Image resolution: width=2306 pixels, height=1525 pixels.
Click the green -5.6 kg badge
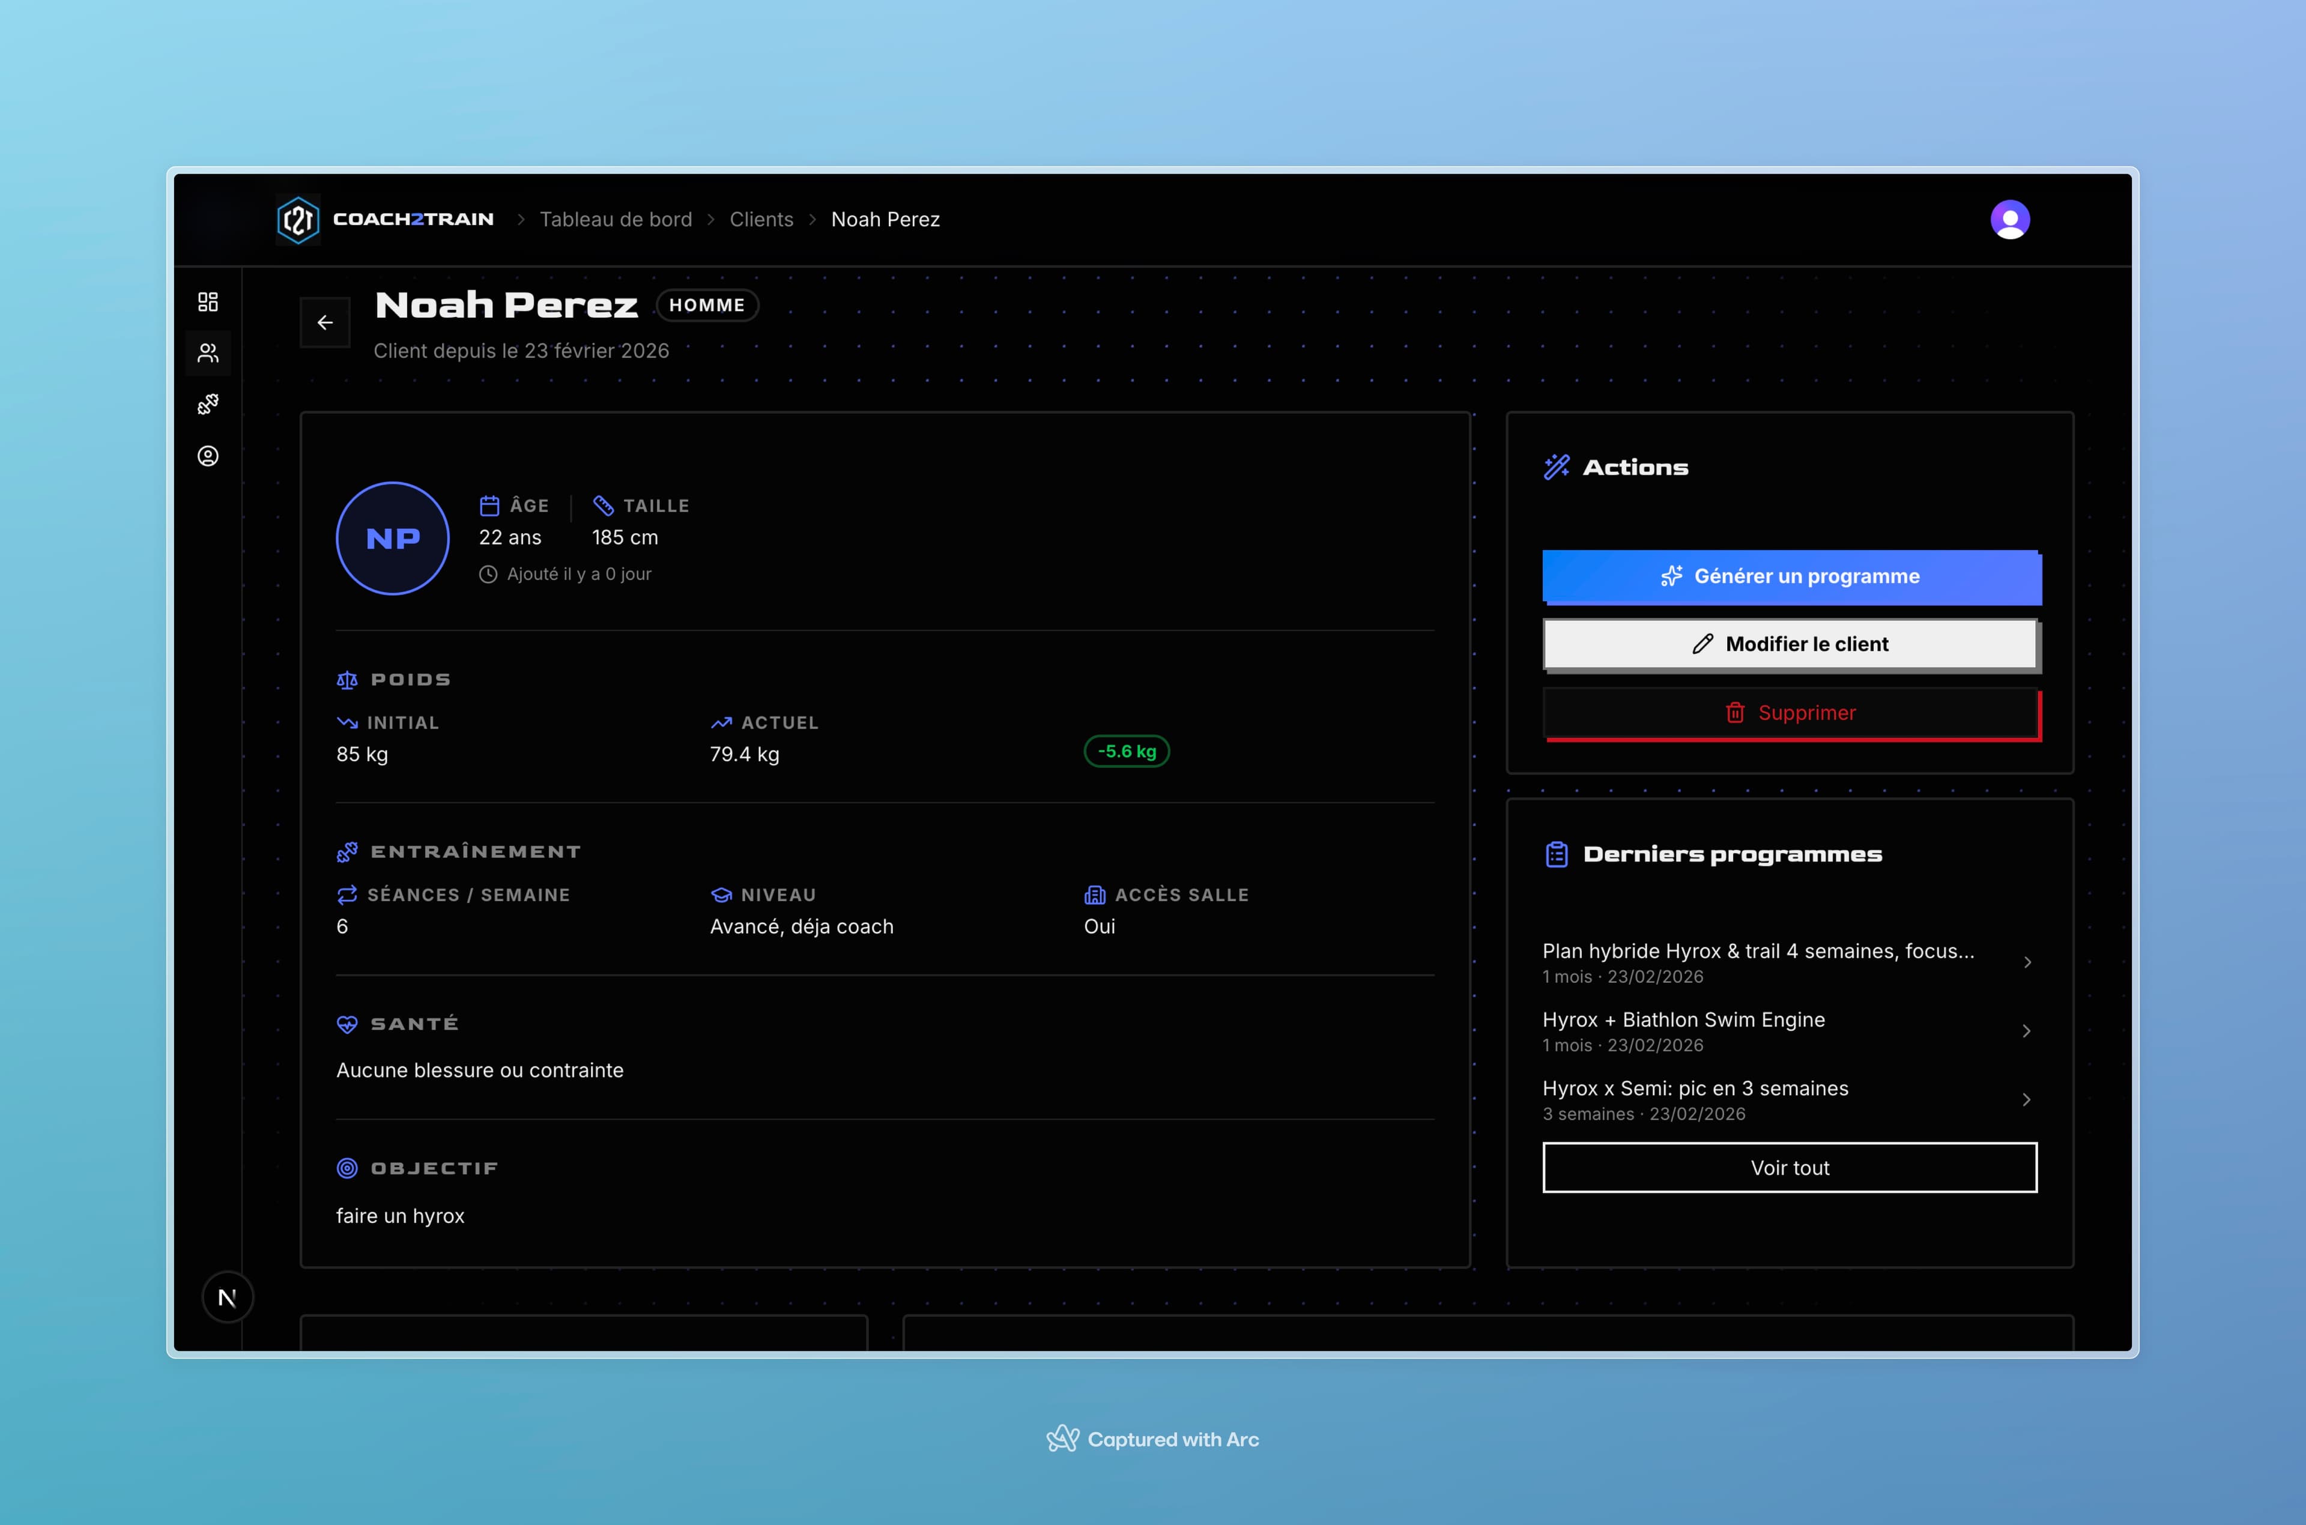click(1126, 752)
